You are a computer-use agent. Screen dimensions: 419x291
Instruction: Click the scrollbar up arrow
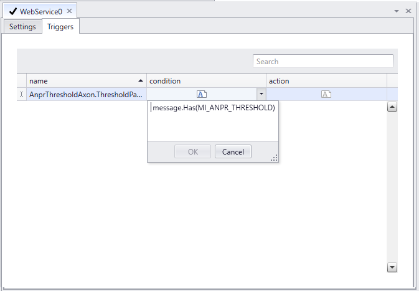392,107
